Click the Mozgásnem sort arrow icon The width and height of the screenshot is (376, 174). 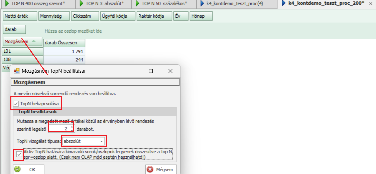coord(33,41)
